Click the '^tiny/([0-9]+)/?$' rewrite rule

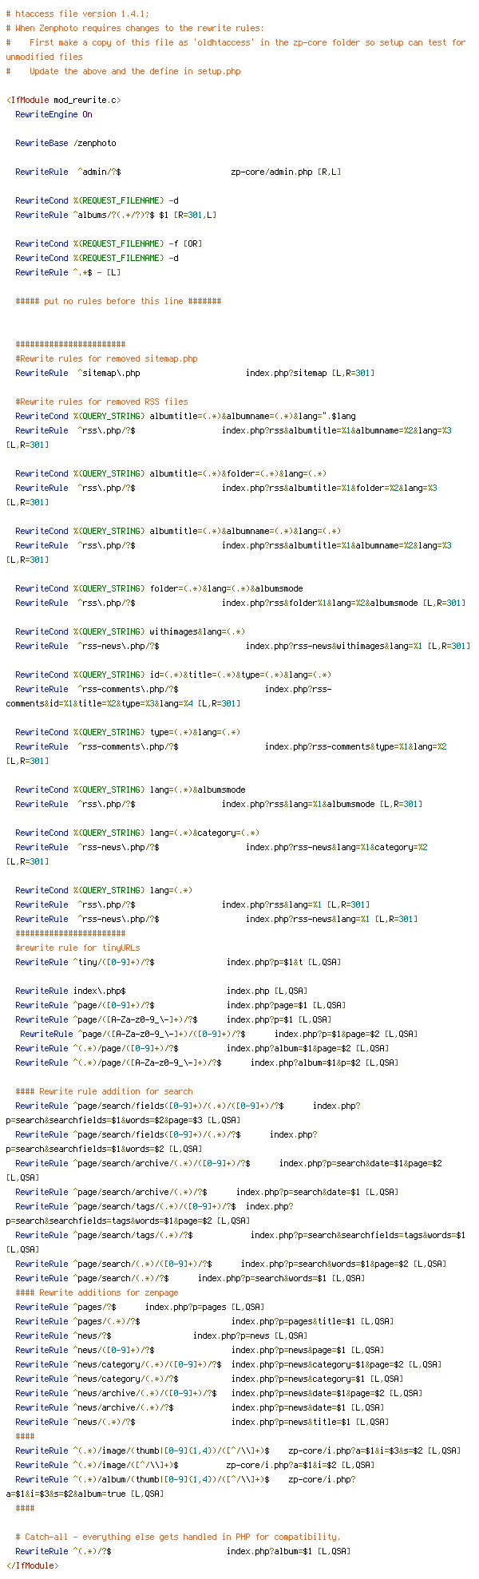[178, 962]
